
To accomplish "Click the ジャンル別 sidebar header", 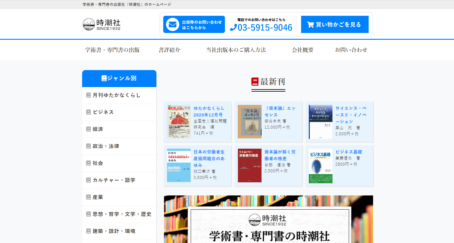I will pyautogui.click(x=119, y=79).
